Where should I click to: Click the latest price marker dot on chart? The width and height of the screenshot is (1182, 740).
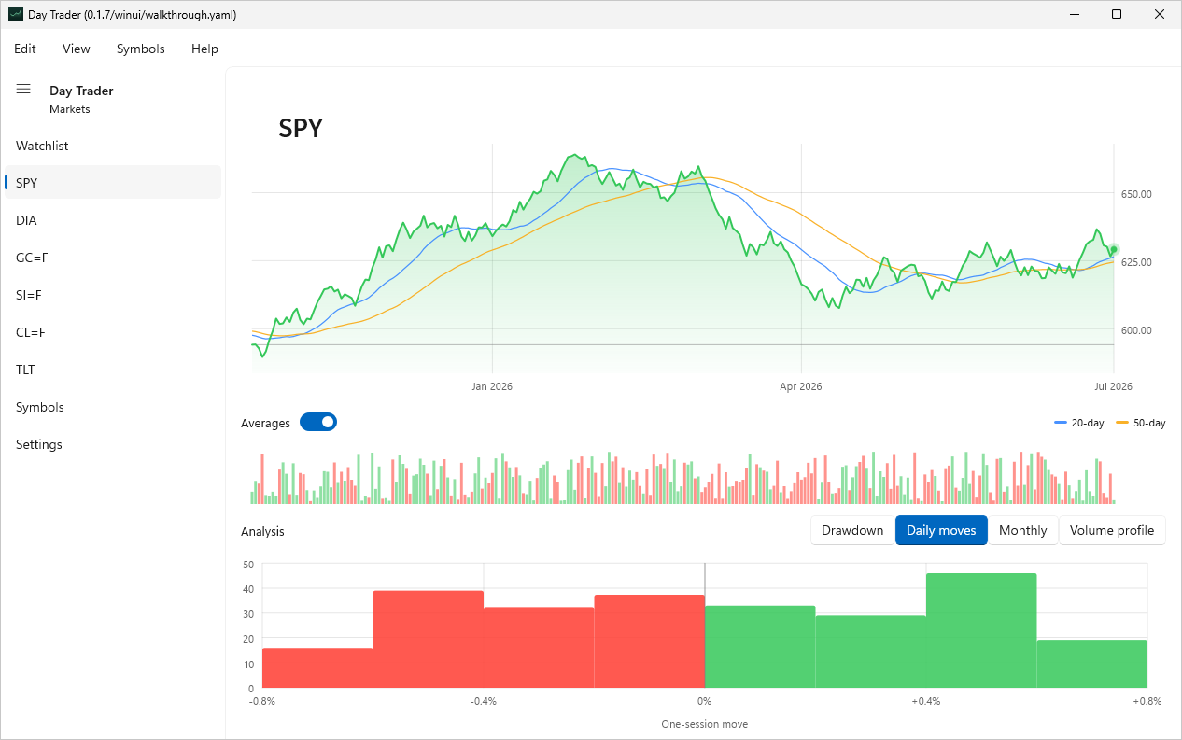(x=1114, y=249)
